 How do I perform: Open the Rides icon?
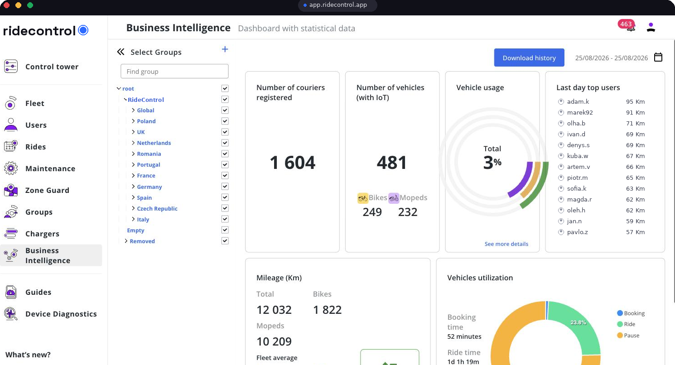click(x=10, y=147)
